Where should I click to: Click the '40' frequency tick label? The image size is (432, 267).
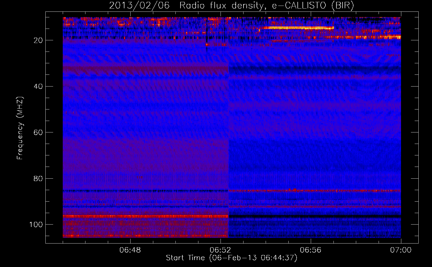click(38, 87)
